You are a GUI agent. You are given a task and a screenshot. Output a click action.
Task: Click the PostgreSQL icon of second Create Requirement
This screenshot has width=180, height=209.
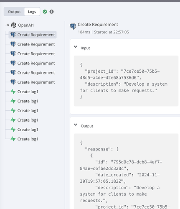(13, 44)
